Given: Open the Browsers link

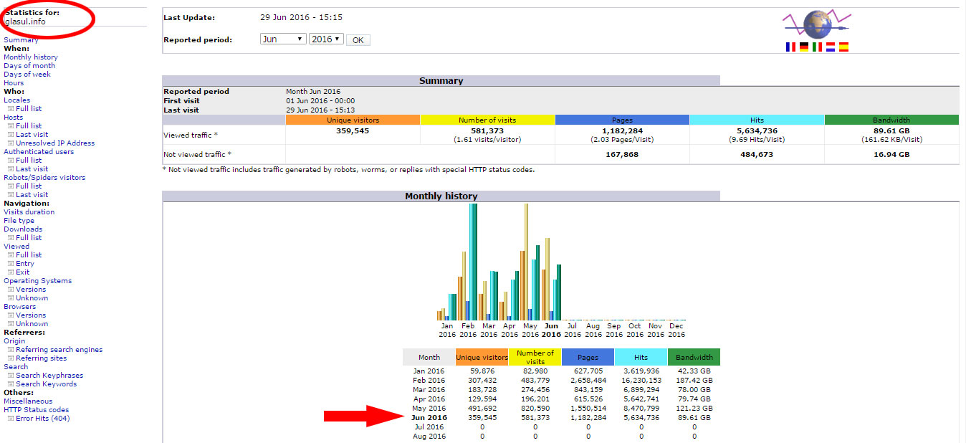Looking at the screenshot, I should coord(19,307).
